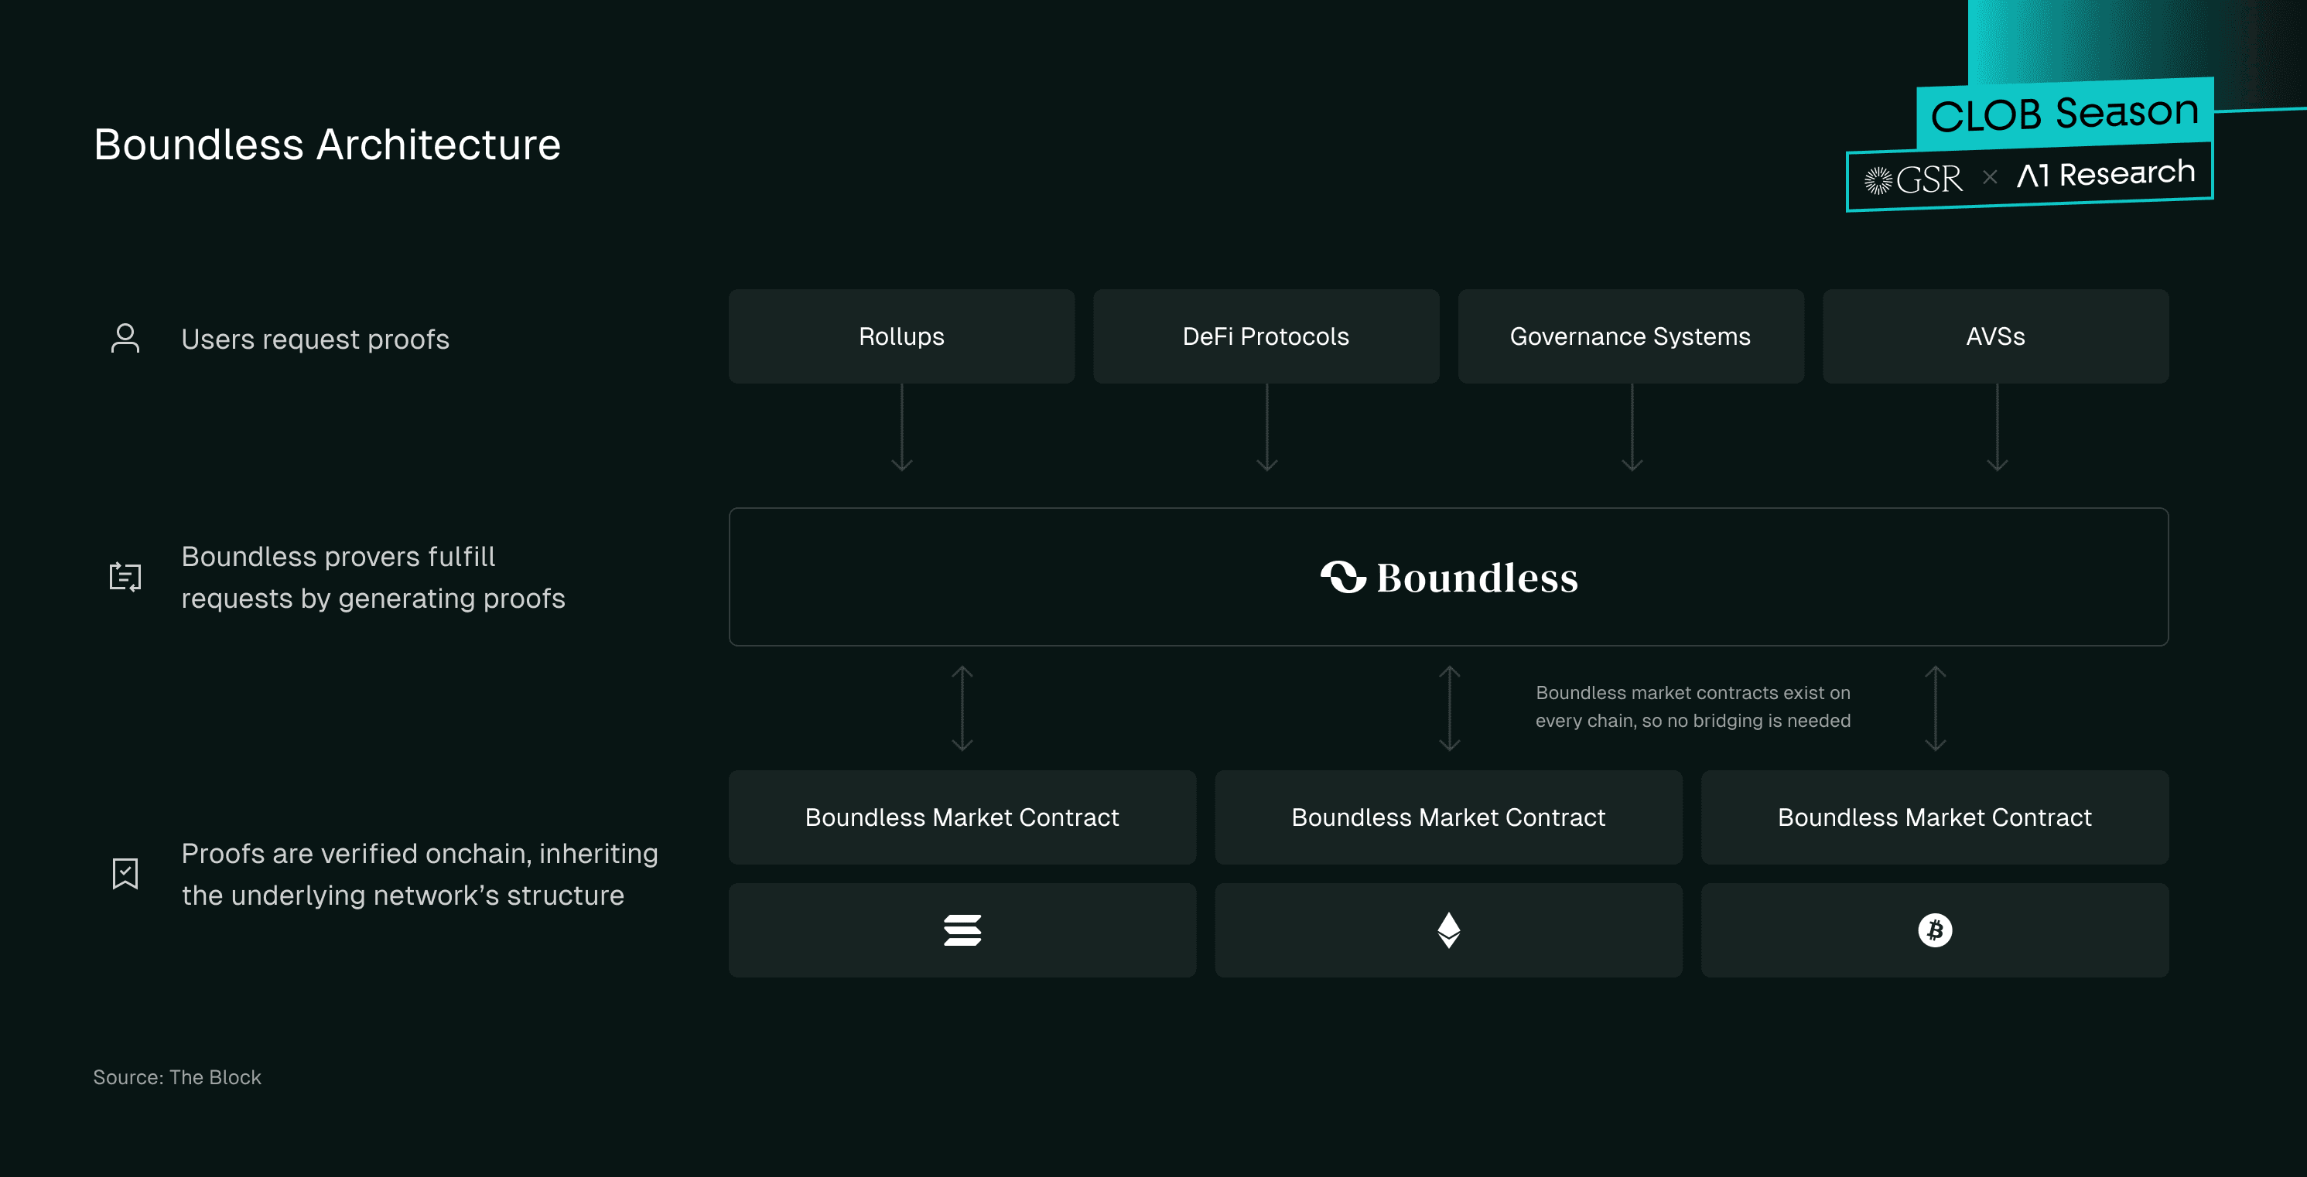This screenshot has width=2307, height=1177.
Task: Click the Bitcoin logo icon
Action: pyautogui.click(x=1934, y=930)
